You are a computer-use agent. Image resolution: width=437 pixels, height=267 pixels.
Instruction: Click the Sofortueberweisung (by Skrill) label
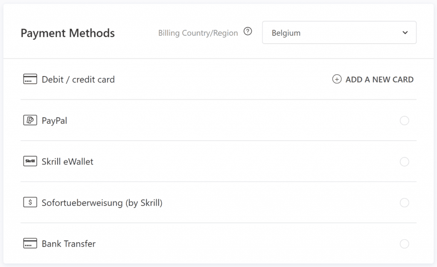point(102,203)
